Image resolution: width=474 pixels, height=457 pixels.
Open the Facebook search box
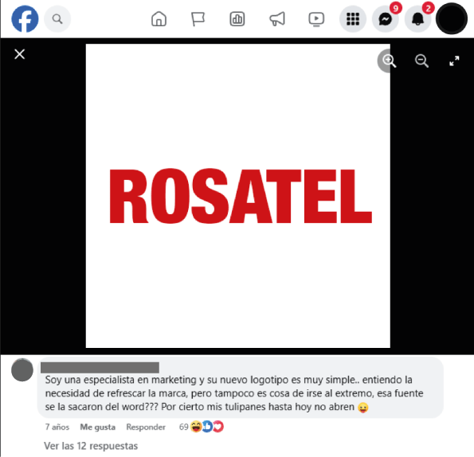(x=57, y=19)
